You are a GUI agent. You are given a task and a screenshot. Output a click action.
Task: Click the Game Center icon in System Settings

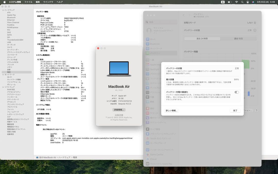pos(147,154)
